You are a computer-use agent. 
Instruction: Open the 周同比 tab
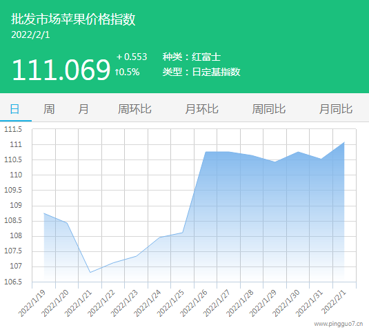click(x=269, y=109)
